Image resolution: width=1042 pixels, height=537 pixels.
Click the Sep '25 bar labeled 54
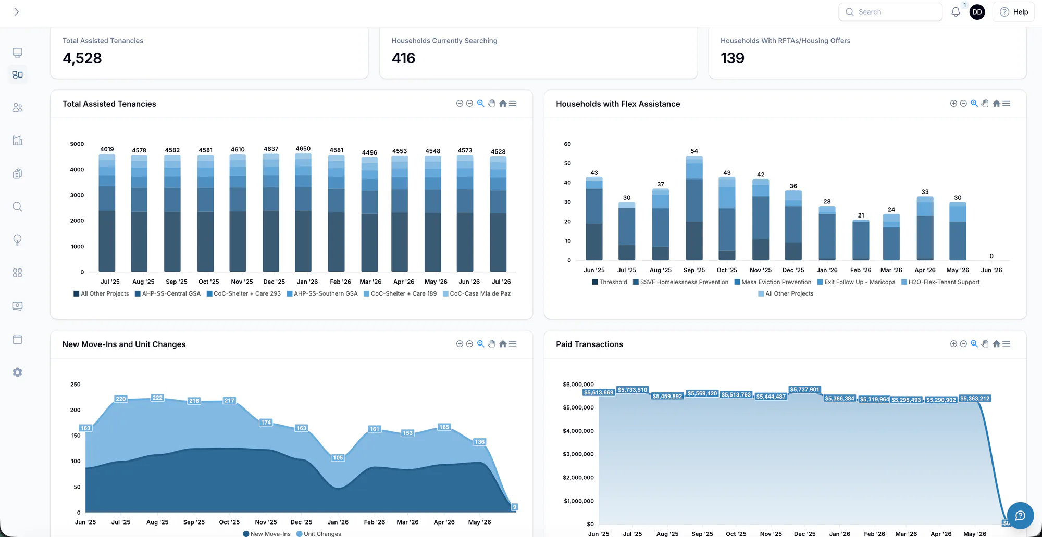pyautogui.click(x=694, y=208)
